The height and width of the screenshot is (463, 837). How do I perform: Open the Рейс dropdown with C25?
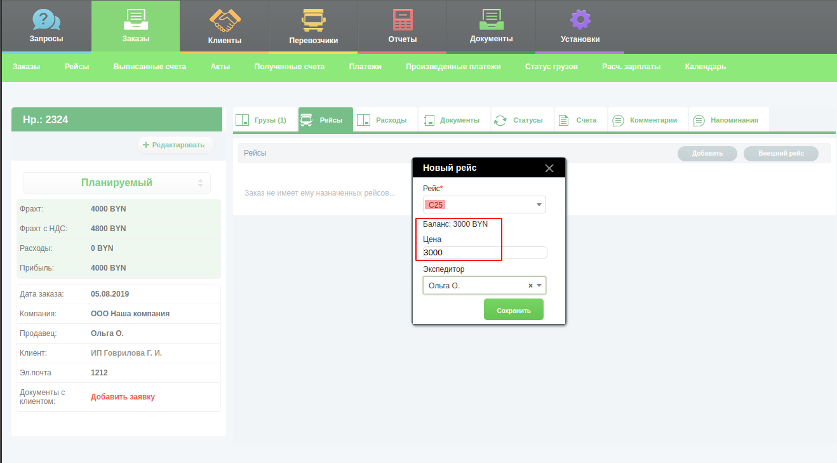tap(485, 205)
